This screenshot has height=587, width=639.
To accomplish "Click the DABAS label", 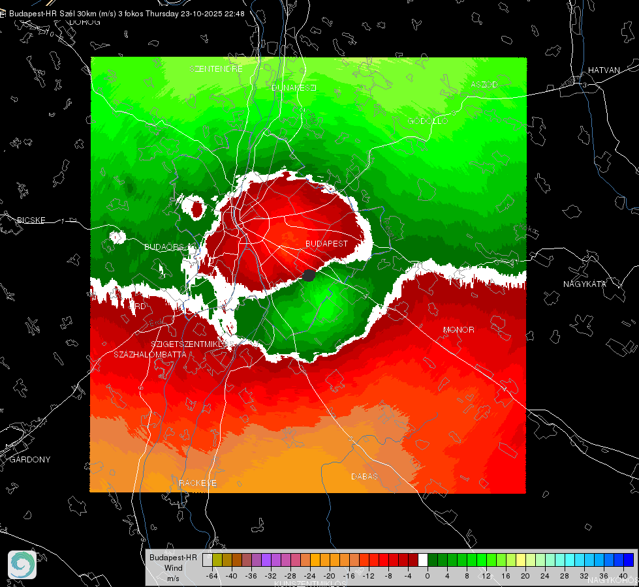I will coord(364,476).
